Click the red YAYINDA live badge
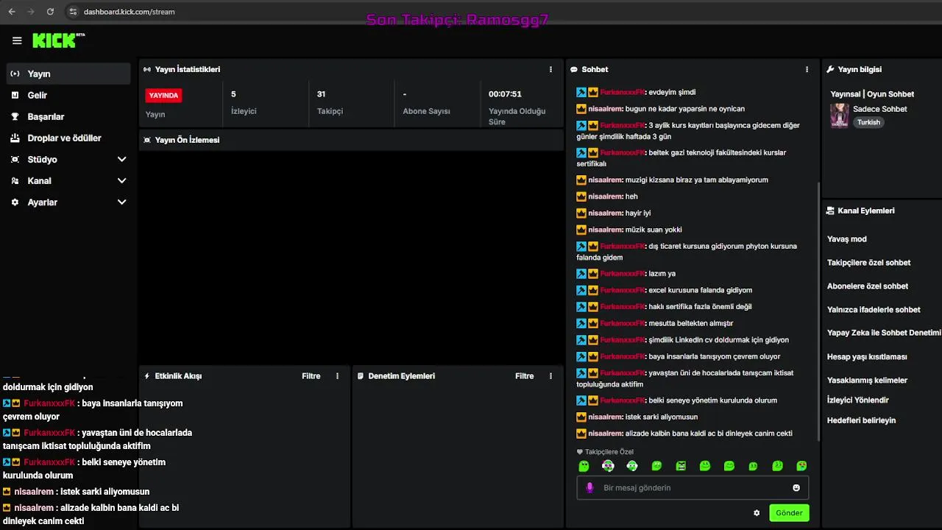Screen dimensions: 942x530 163,95
